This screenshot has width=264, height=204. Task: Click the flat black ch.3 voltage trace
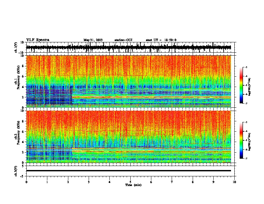[x=128, y=171]
